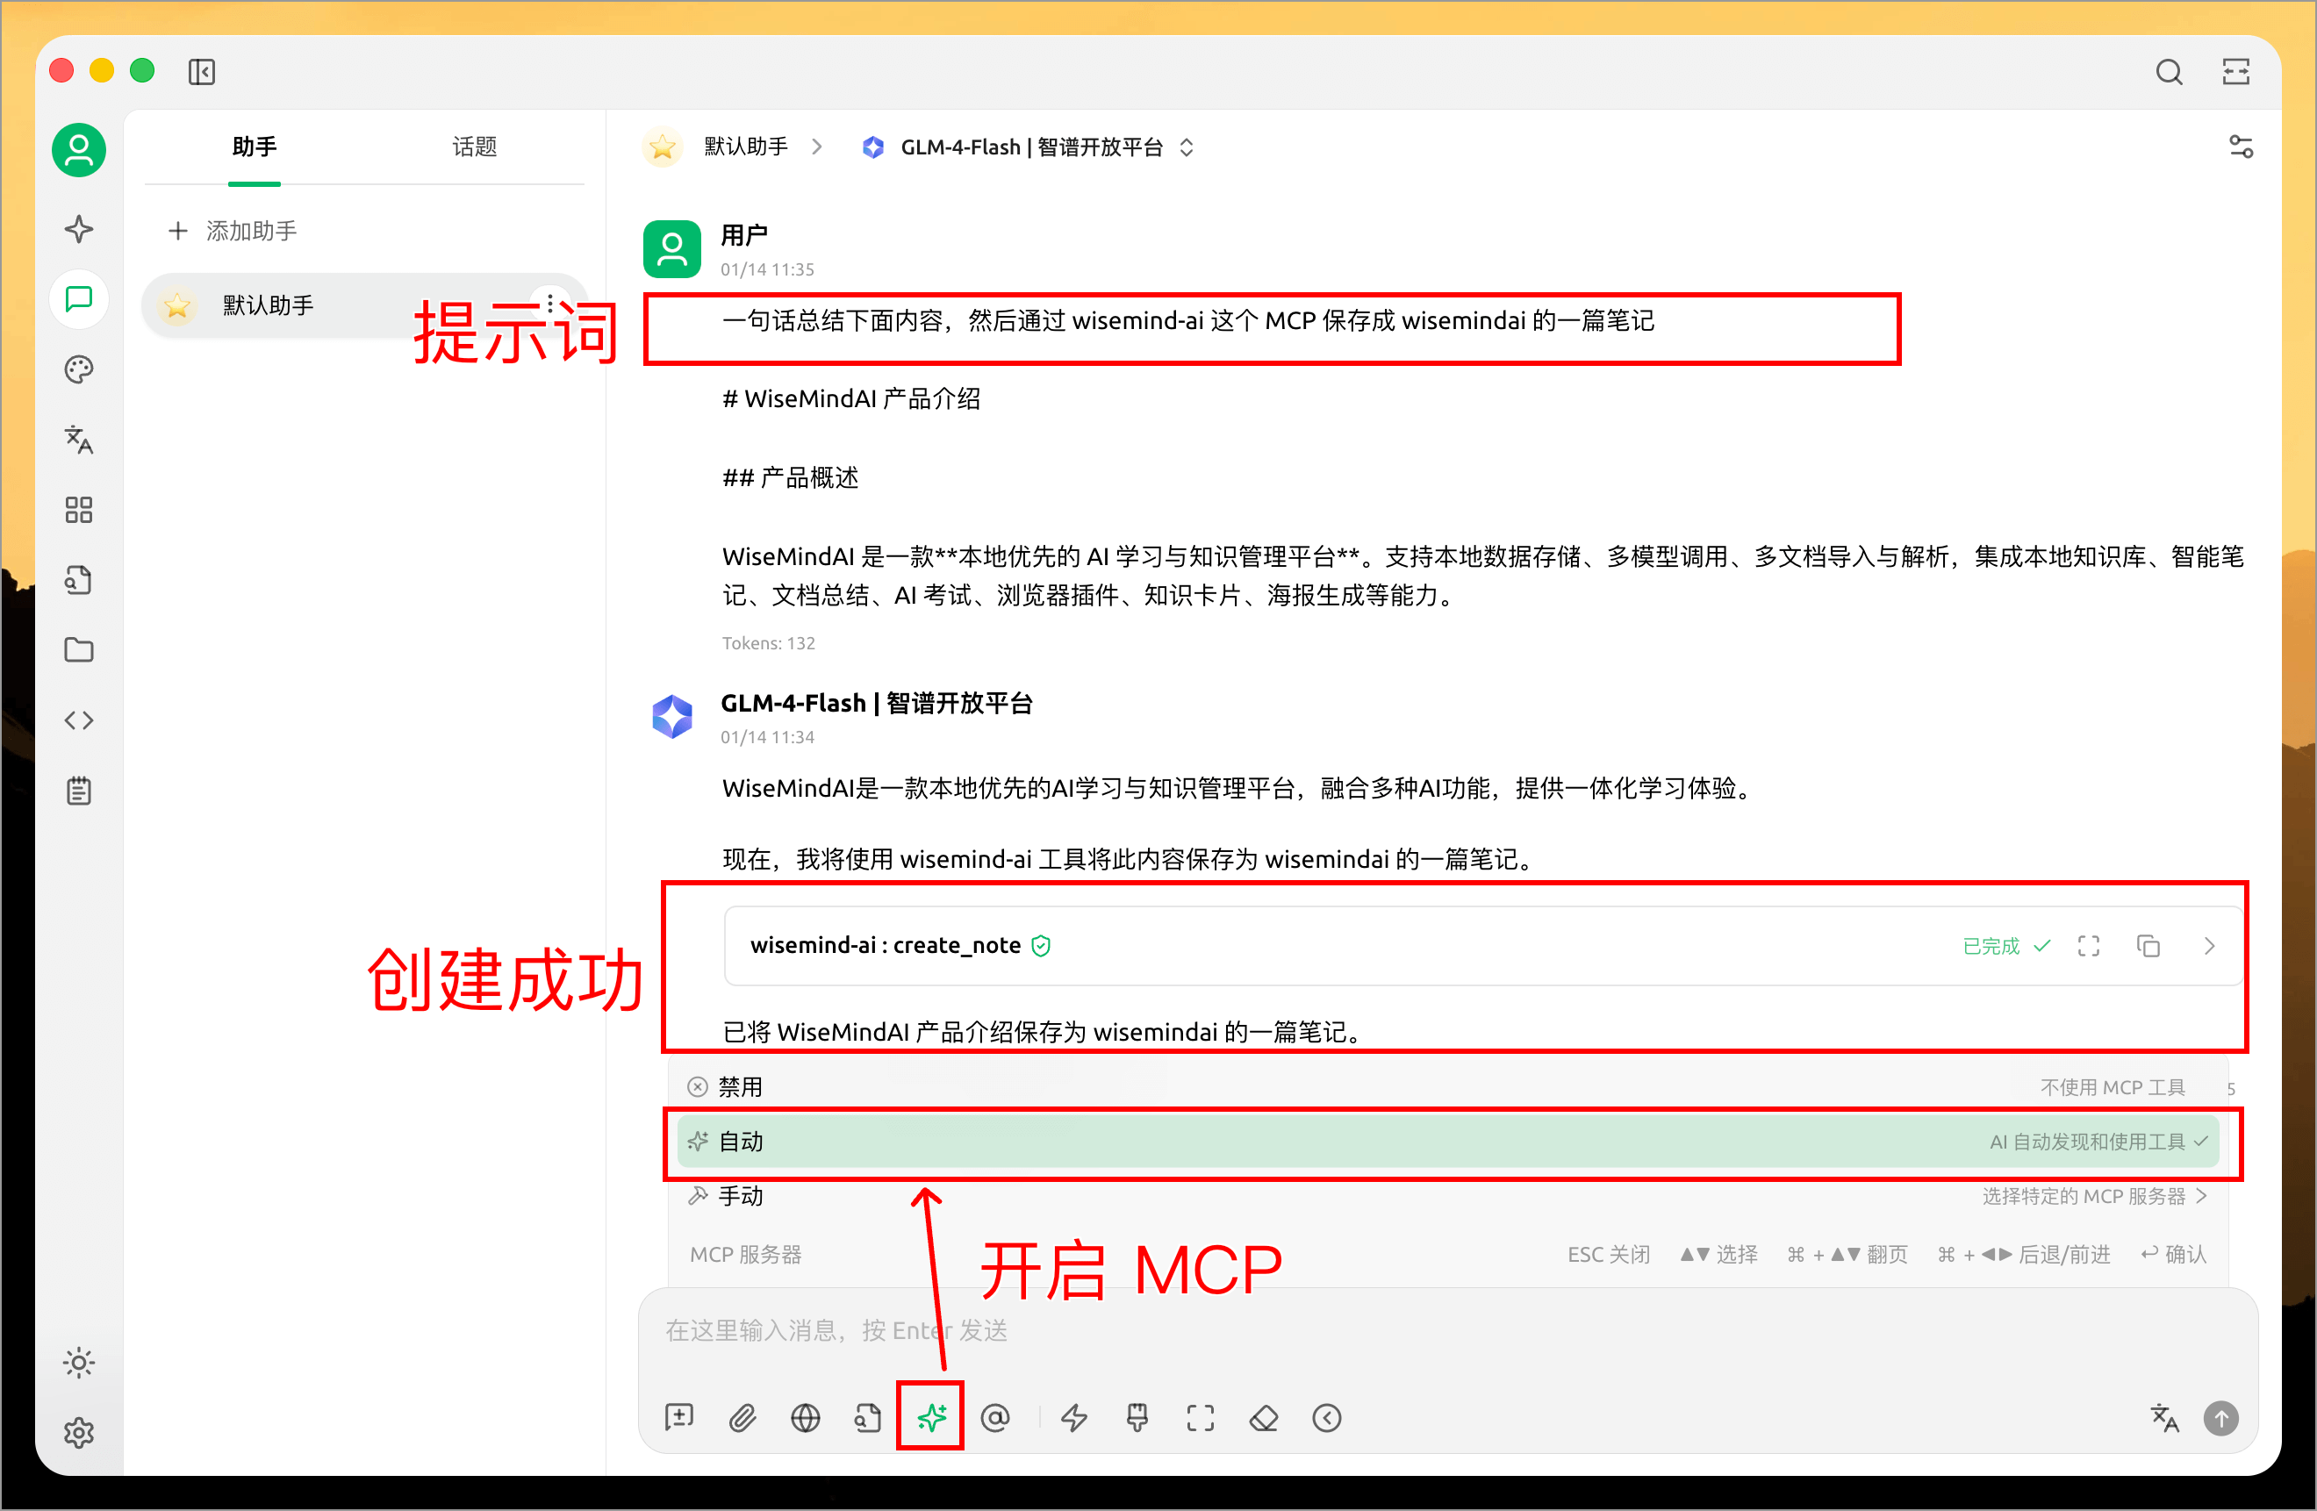Viewport: 2317px width, 1511px height.
Task: Select the Files folder icon in sidebar
Action: pyautogui.click(x=79, y=649)
